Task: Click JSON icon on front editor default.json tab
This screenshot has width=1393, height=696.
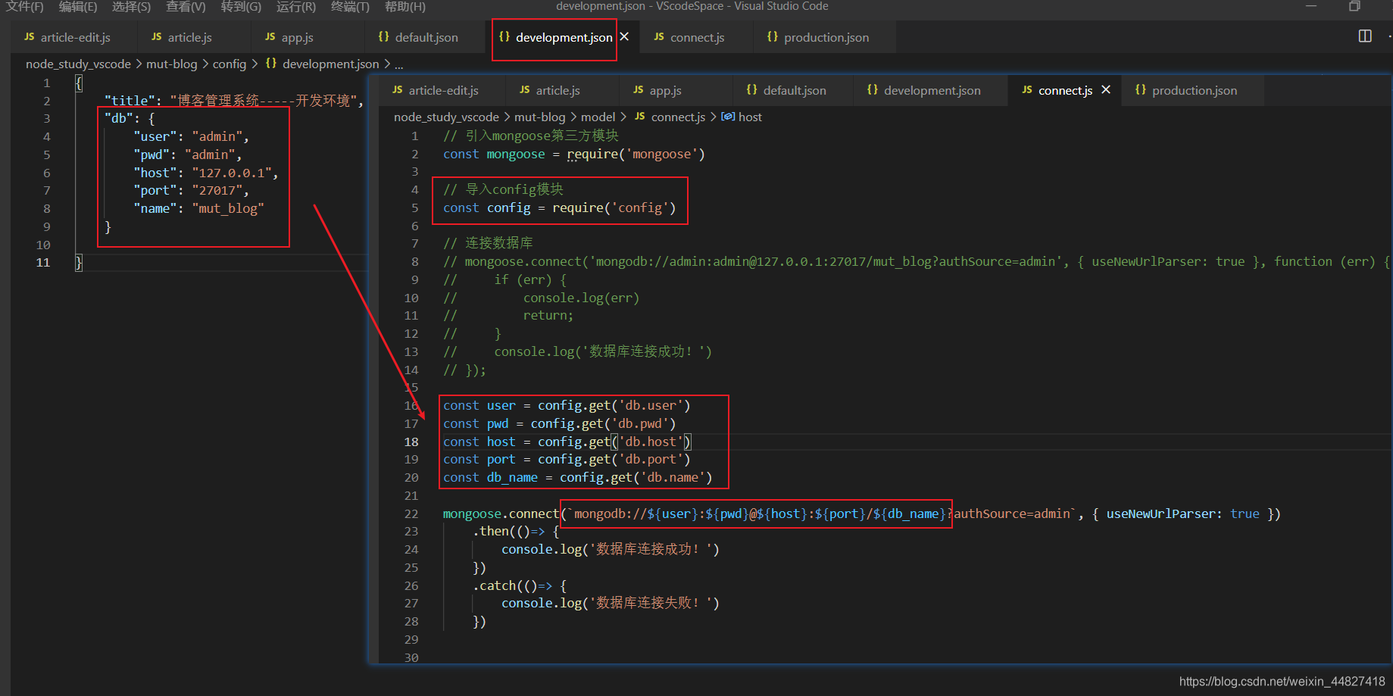Action: tap(752, 89)
